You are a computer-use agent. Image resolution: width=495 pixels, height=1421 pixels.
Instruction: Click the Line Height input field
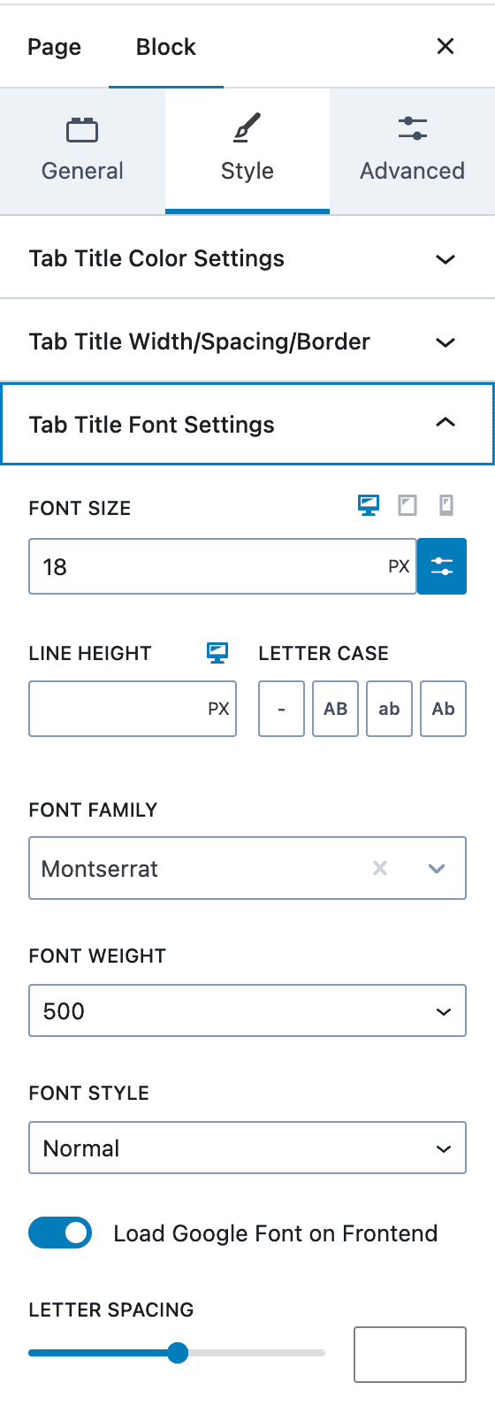133,709
